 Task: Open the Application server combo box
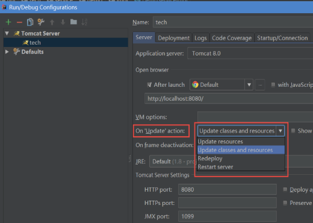pyautogui.click(x=250, y=53)
